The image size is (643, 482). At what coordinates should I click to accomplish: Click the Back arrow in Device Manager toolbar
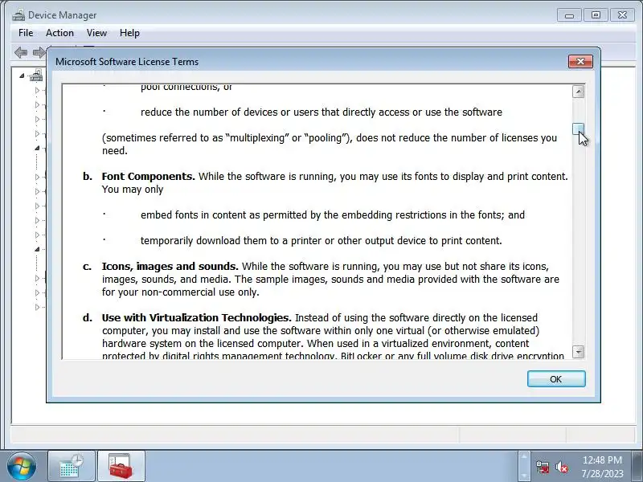(21, 52)
